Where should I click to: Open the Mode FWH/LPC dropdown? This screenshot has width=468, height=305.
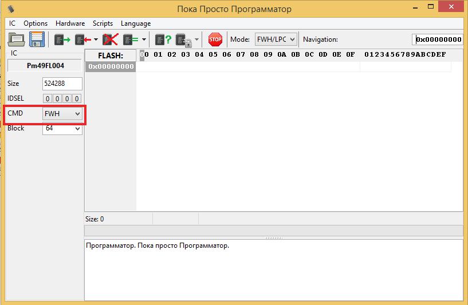276,39
